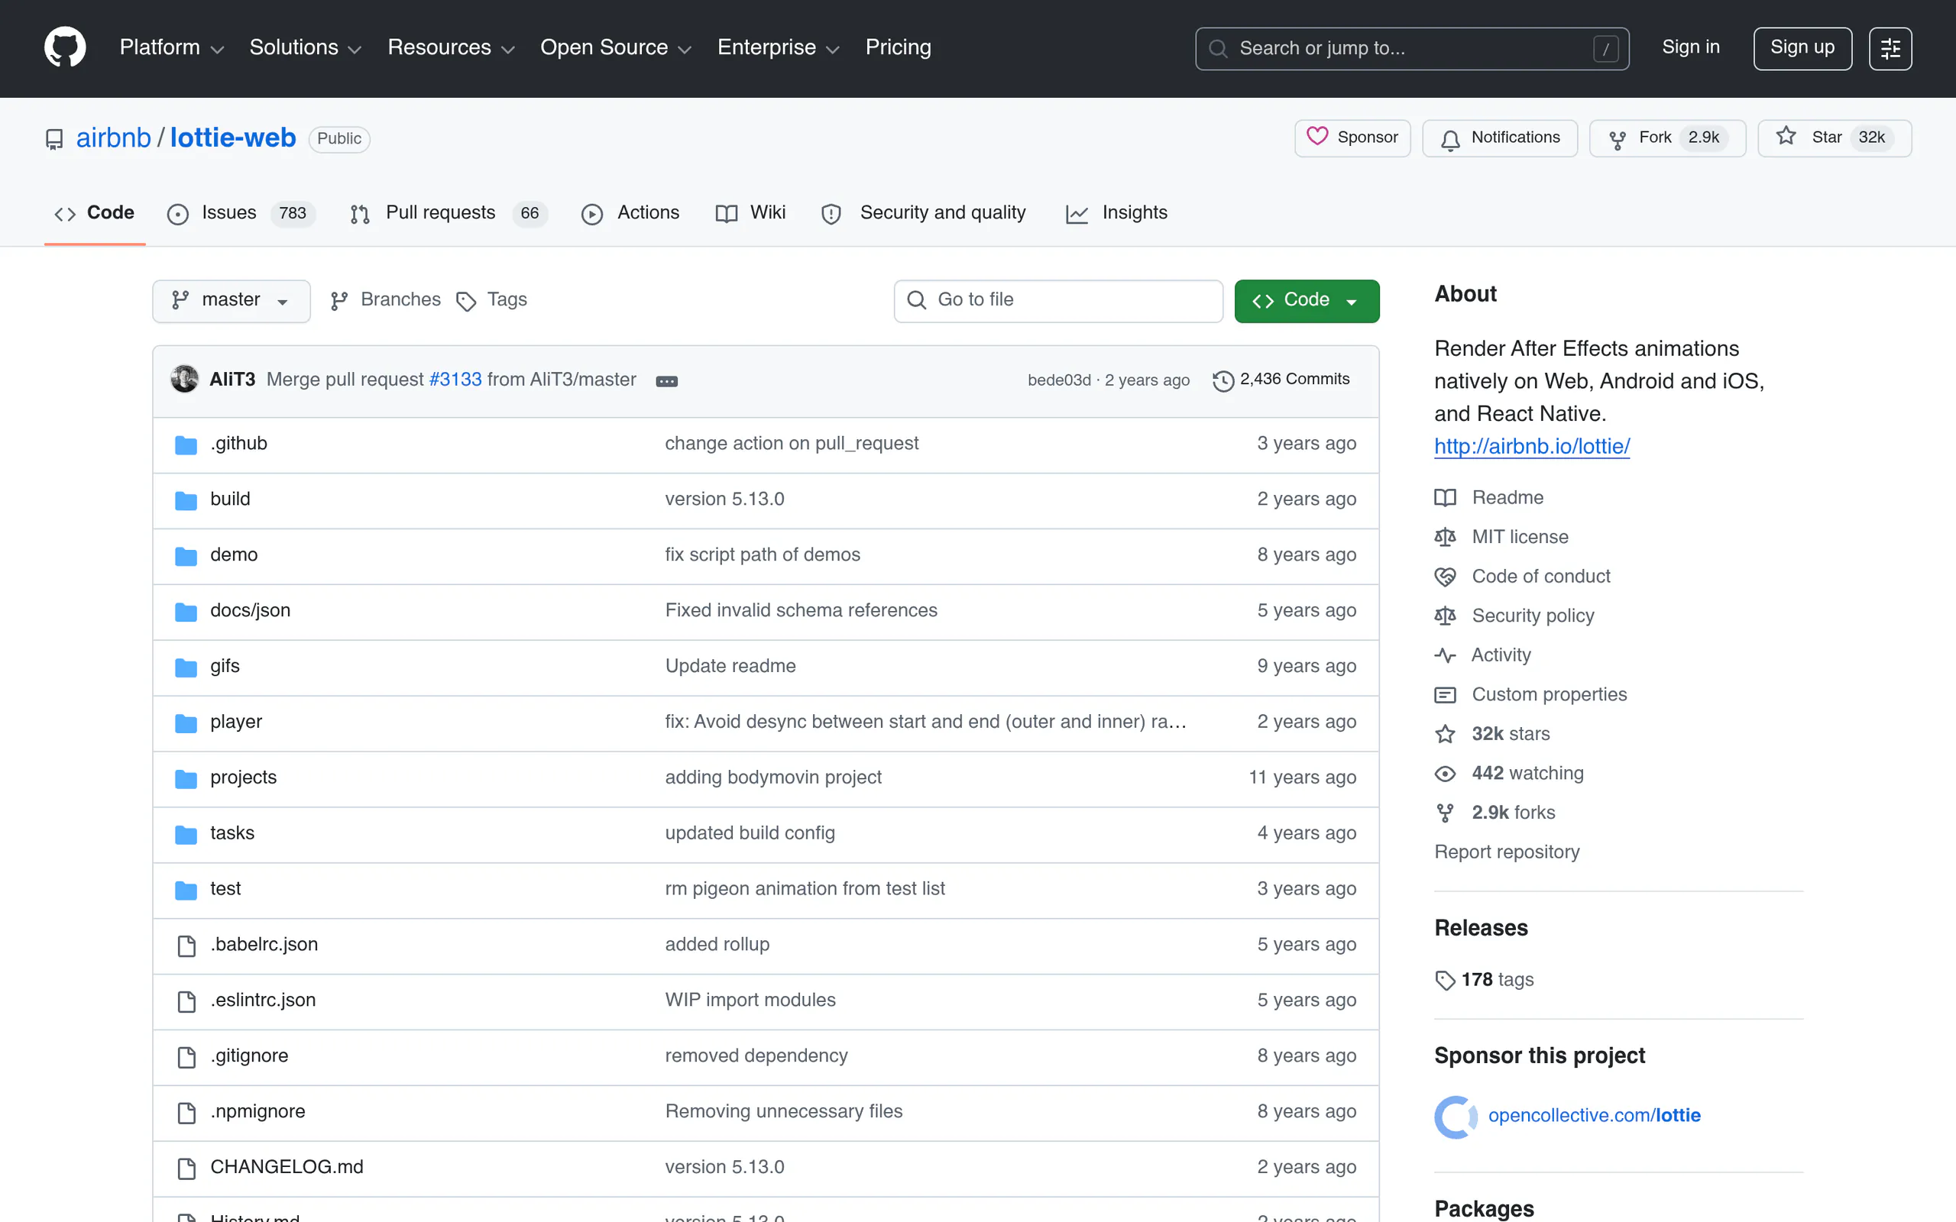Open the .eslintrc.json file
The width and height of the screenshot is (1956, 1222).
click(263, 1001)
